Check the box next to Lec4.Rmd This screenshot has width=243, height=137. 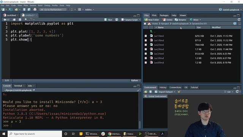pyautogui.click(x=146, y=62)
